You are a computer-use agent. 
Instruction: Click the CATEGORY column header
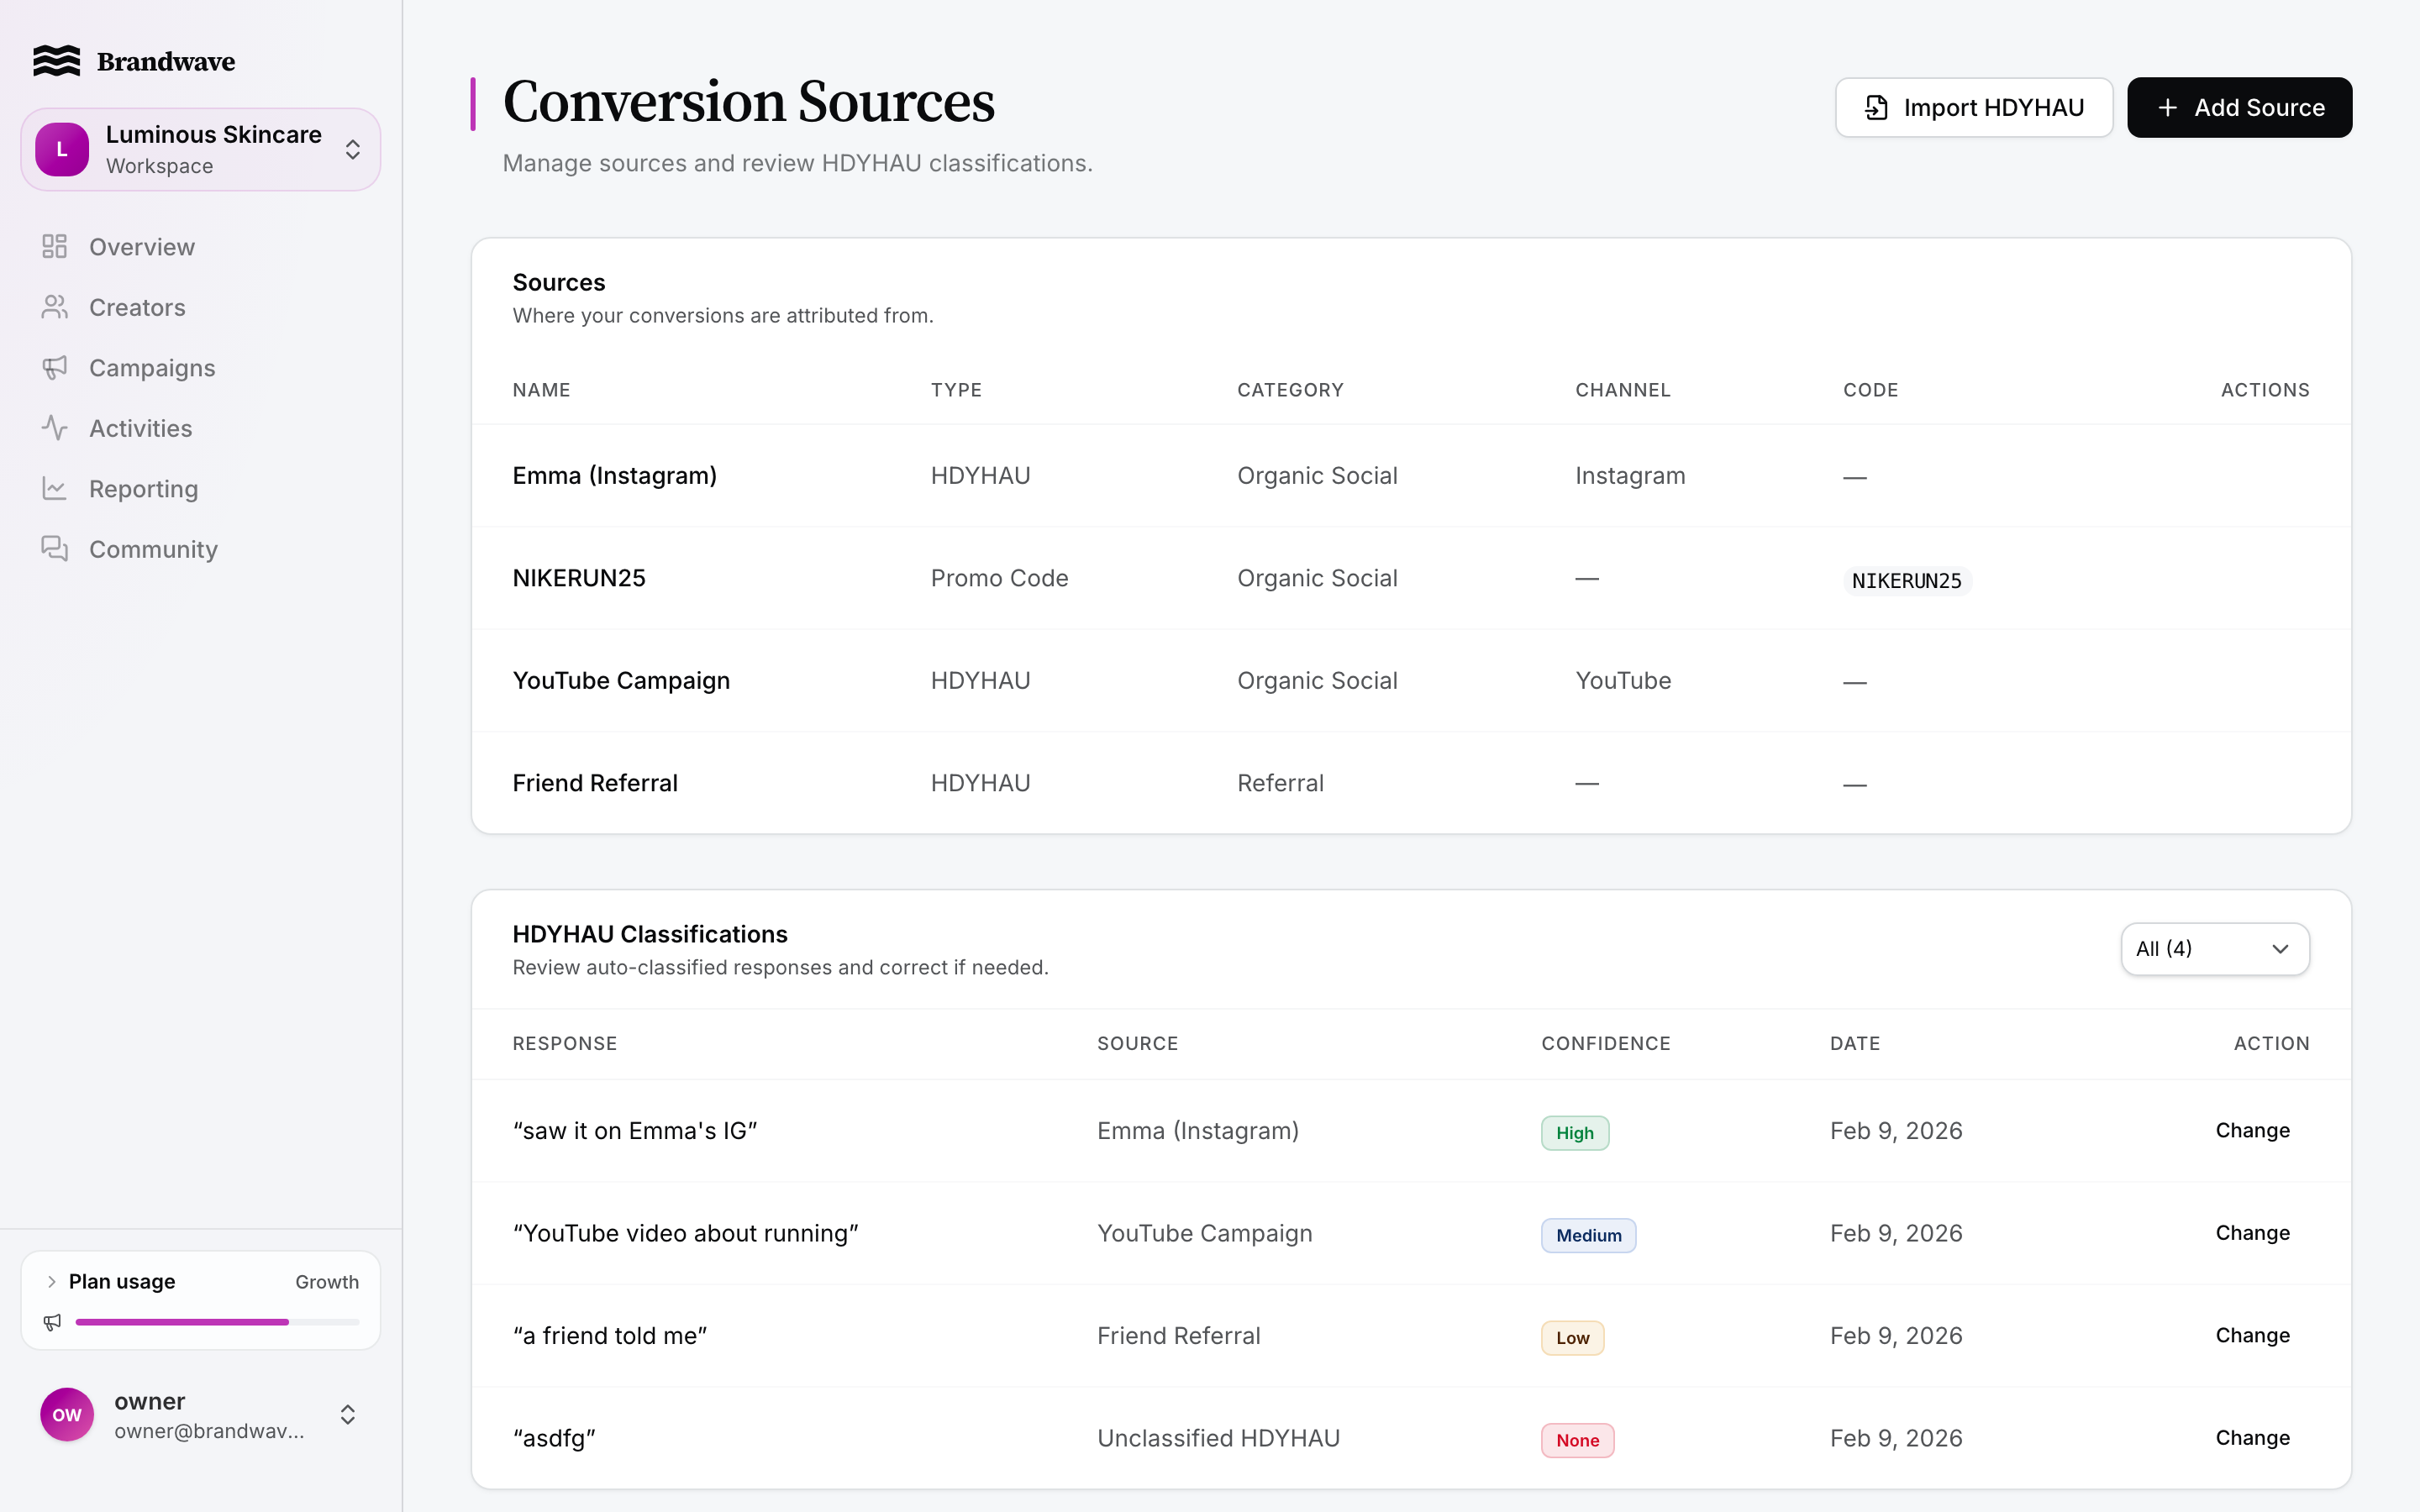point(1290,390)
